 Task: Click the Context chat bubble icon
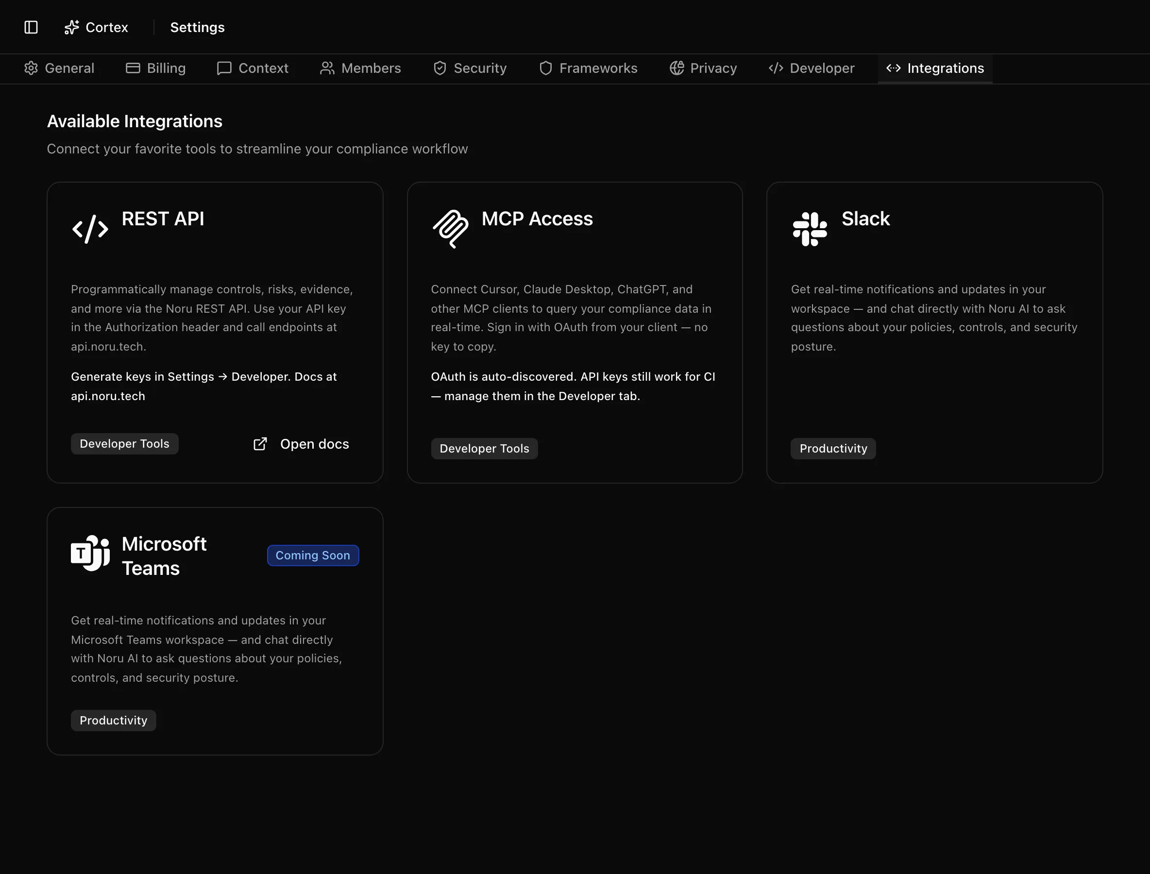tap(224, 68)
